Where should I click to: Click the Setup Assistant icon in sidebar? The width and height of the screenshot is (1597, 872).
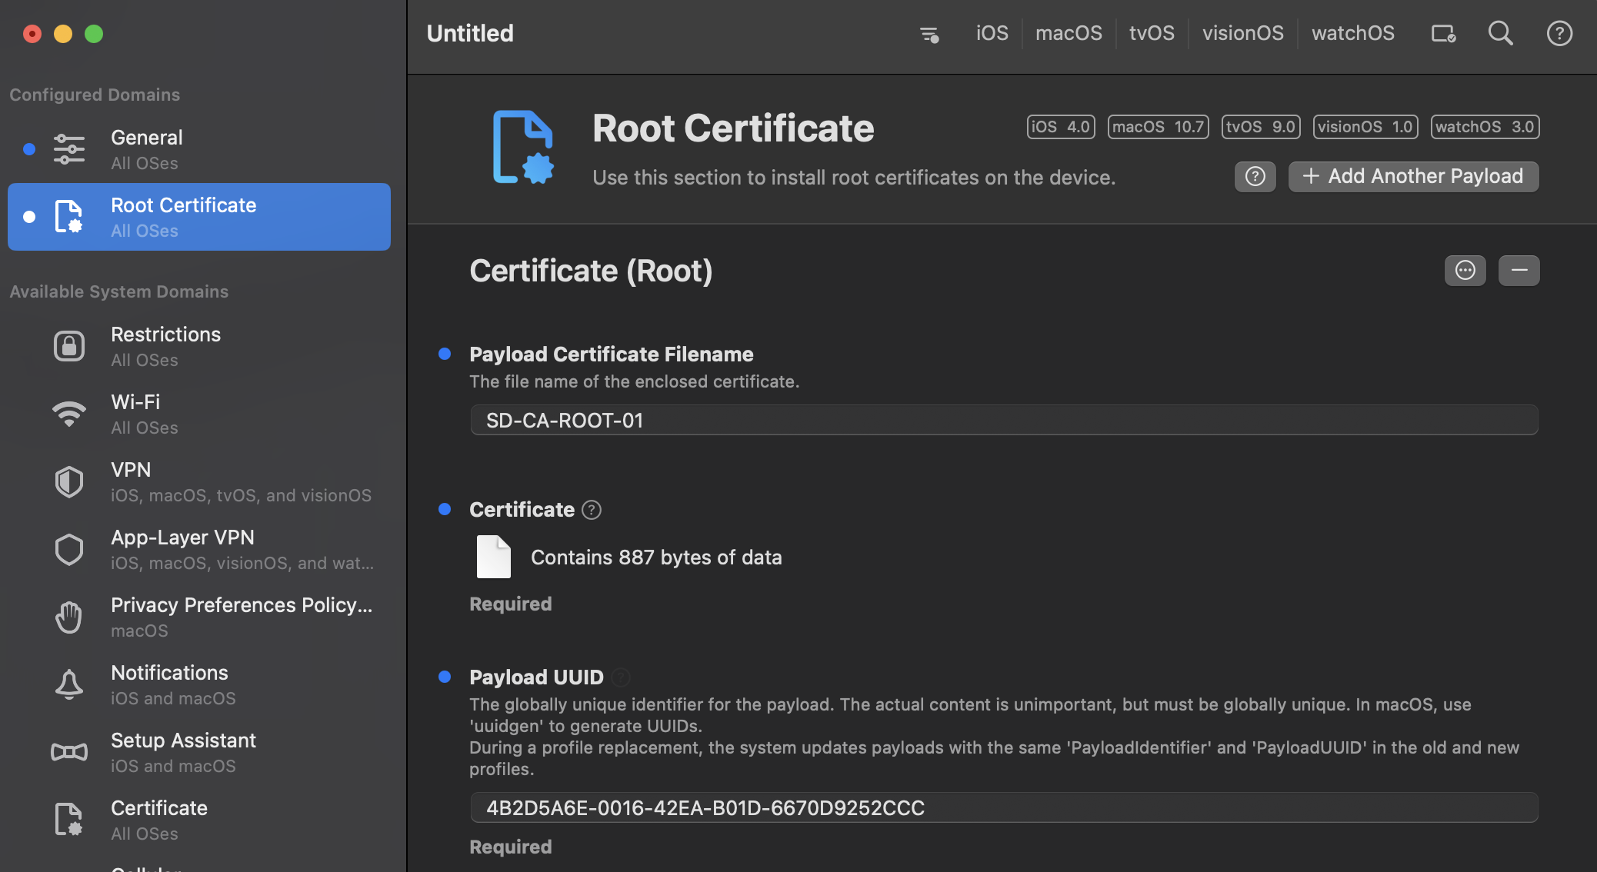coord(69,752)
